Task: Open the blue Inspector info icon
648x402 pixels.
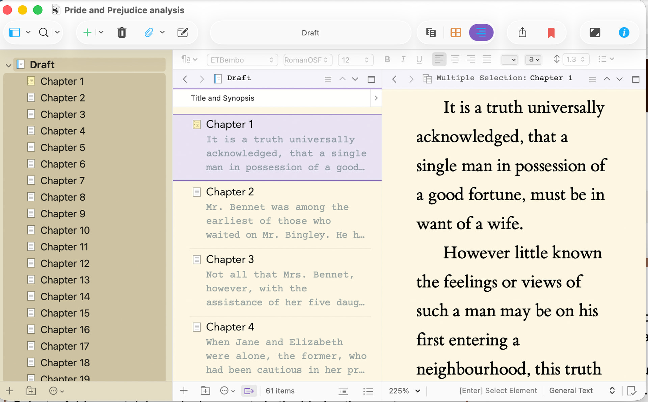Action: pyautogui.click(x=624, y=33)
